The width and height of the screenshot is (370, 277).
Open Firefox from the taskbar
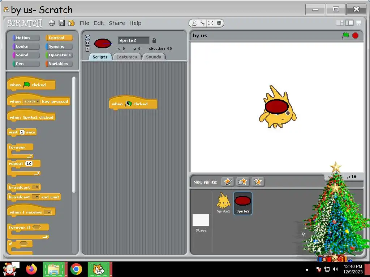pyautogui.click(x=31, y=269)
